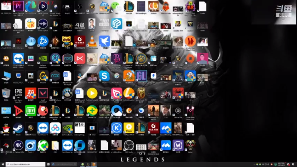The width and height of the screenshot is (297, 167).
Task: Launch Curse of the Dead Gods
Action: (x=190, y=111)
